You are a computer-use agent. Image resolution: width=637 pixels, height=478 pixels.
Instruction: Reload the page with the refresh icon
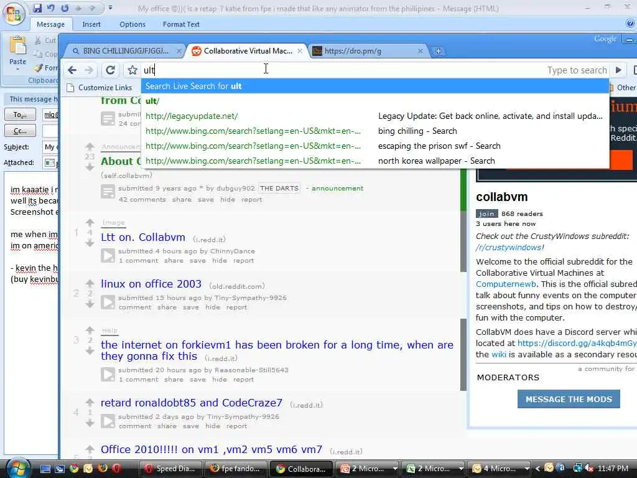(110, 70)
